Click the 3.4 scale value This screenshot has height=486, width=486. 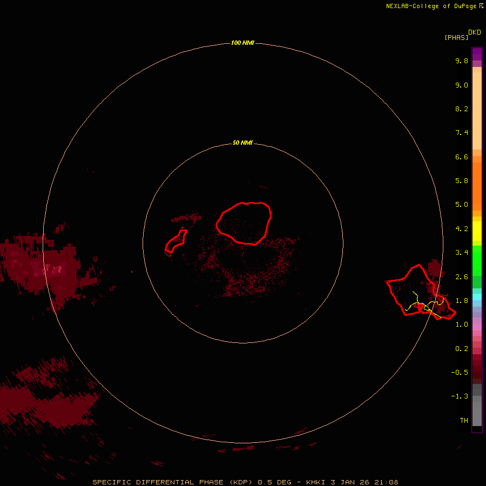[x=462, y=253]
